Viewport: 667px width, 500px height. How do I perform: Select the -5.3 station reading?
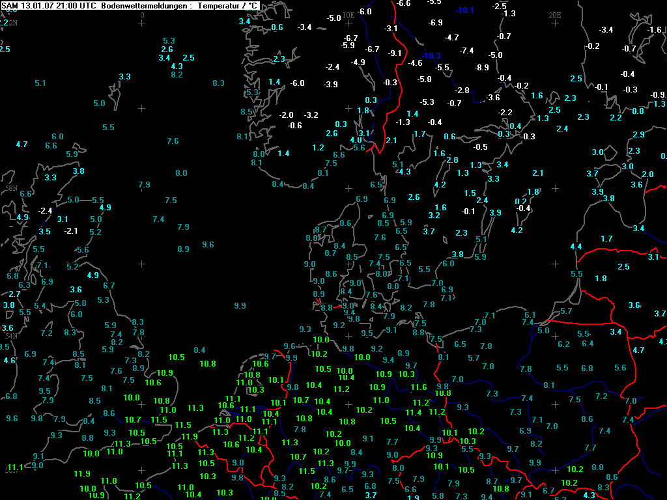(x=427, y=102)
